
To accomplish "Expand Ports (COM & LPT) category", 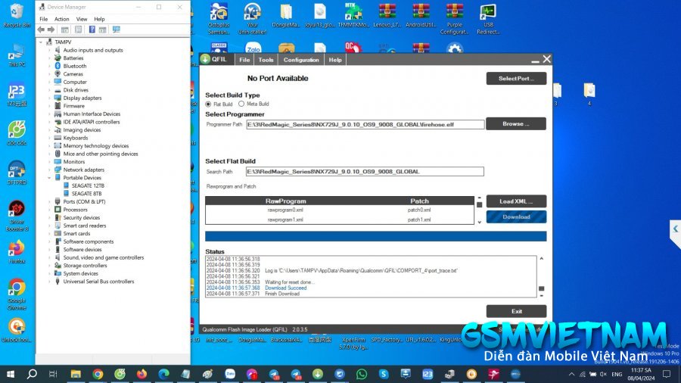I will [49, 201].
